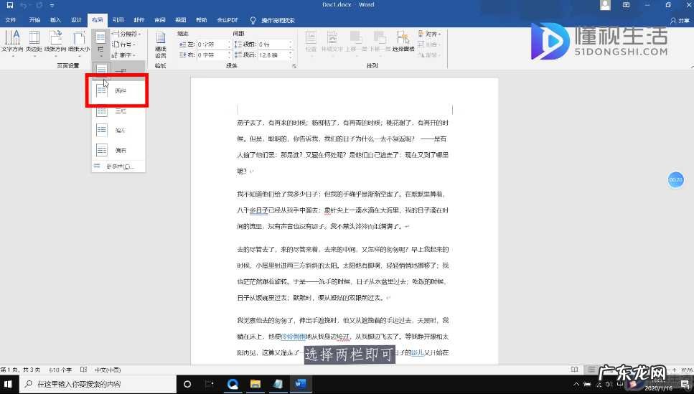Open the 纸张大小 paper size menu
This screenshot has height=394, width=694.
click(x=79, y=43)
